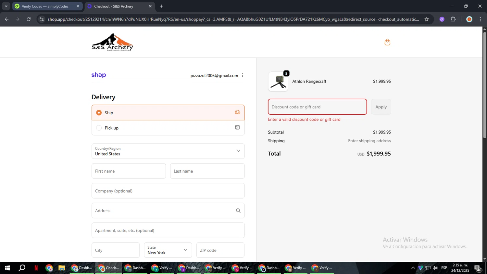View site information icon in address bar

[x=42, y=19]
